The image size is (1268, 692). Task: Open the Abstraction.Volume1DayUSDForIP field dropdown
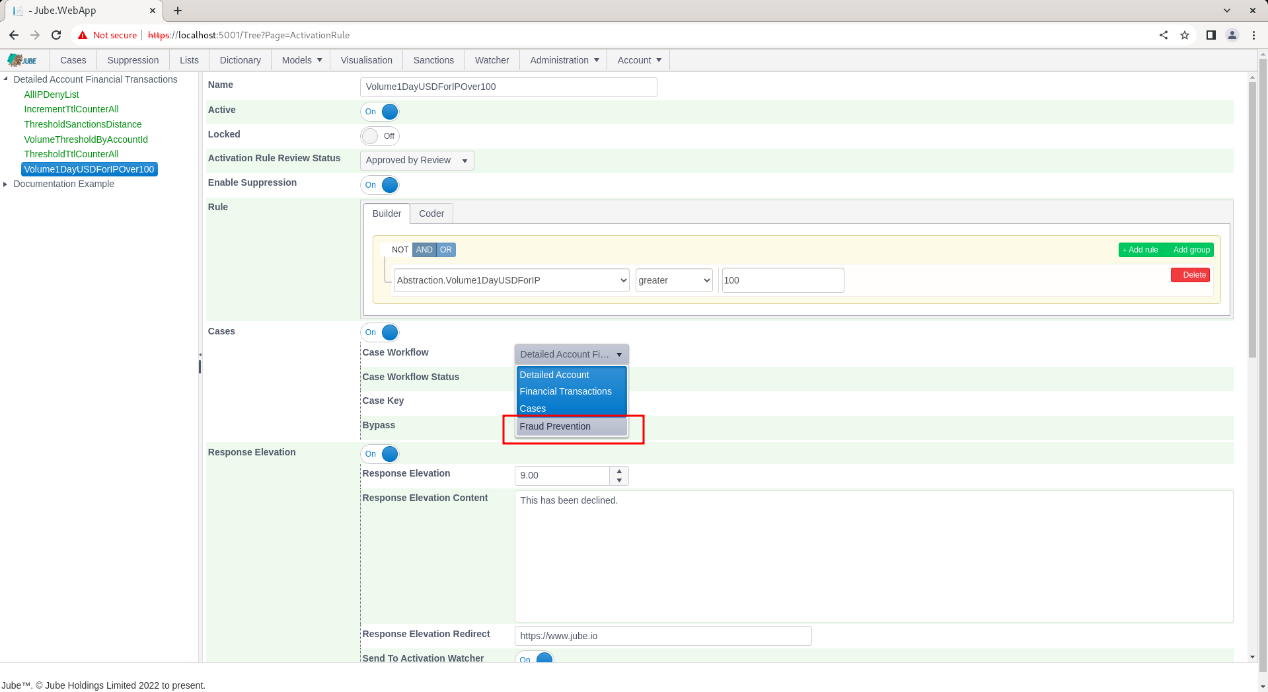click(511, 280)
